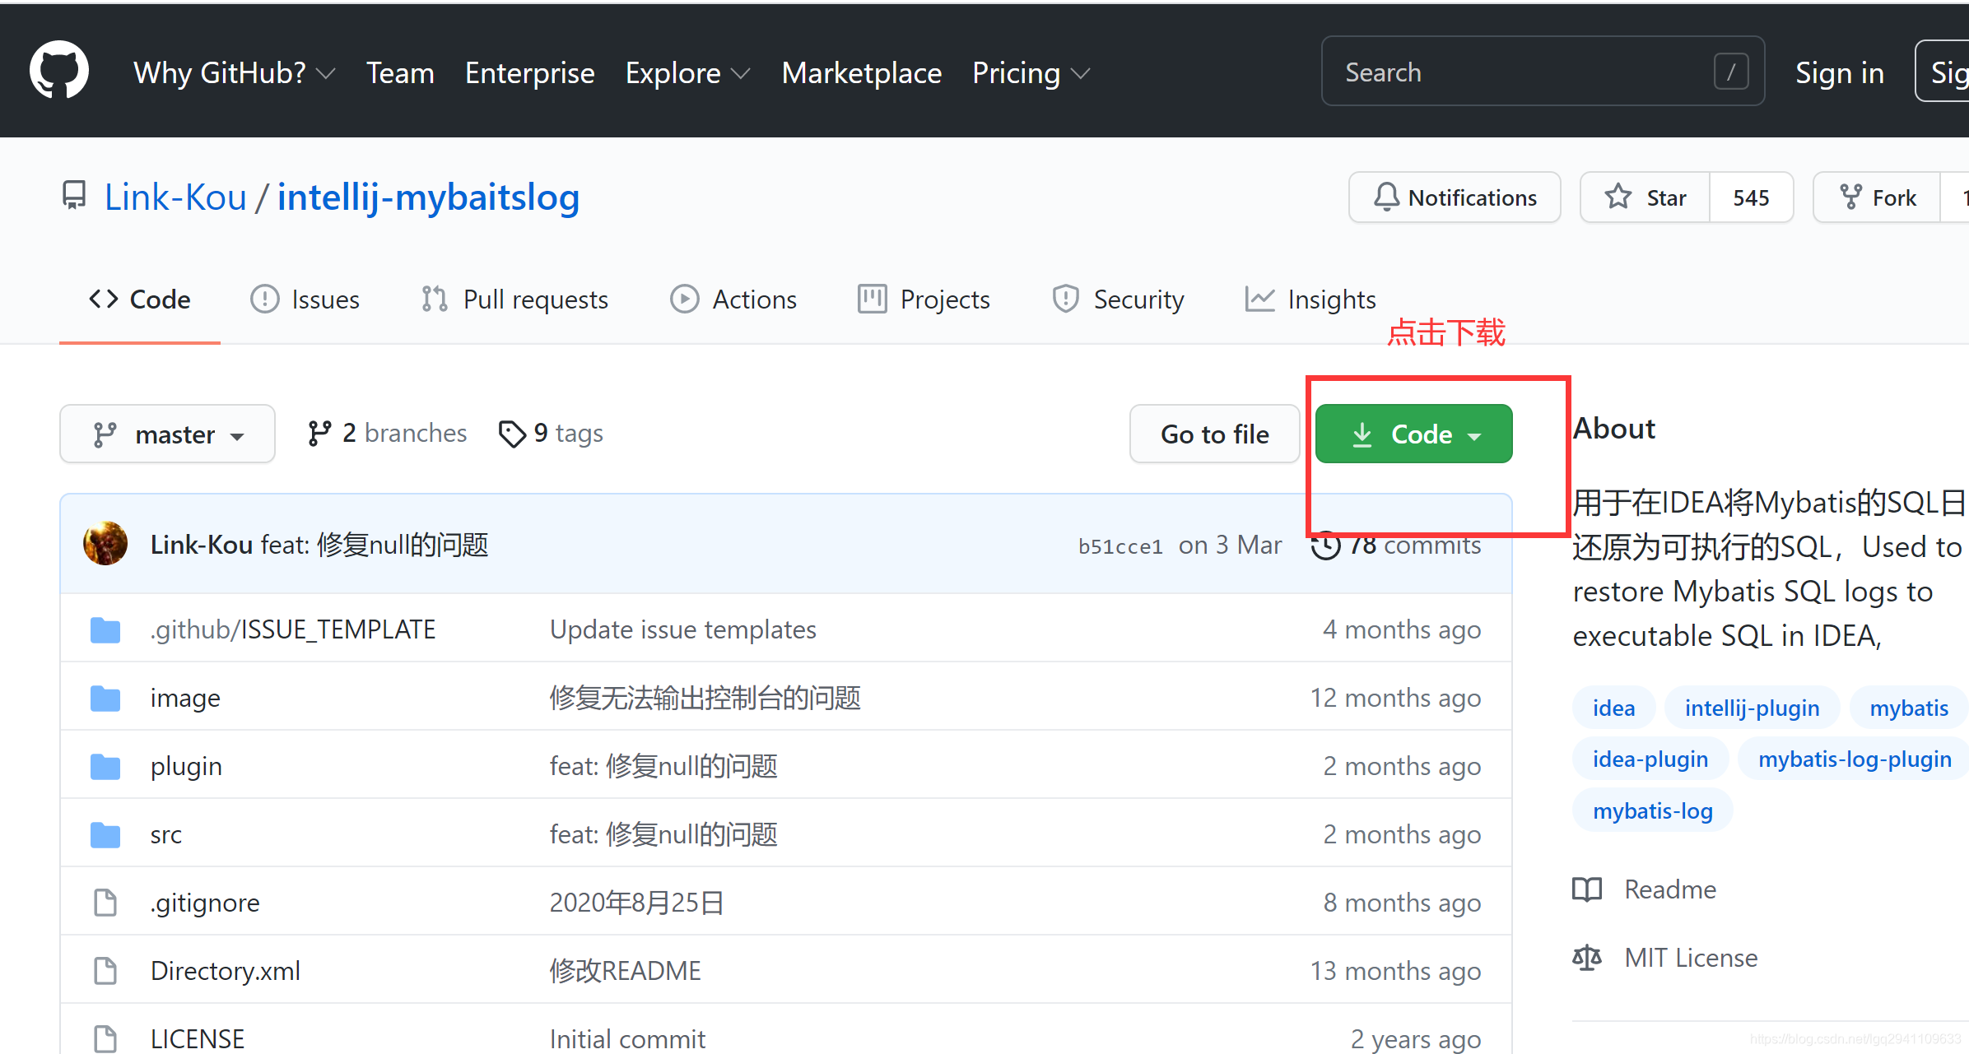Click Enterprise in the top navigation
The image size is (1969, 1054).
point(529,72)
